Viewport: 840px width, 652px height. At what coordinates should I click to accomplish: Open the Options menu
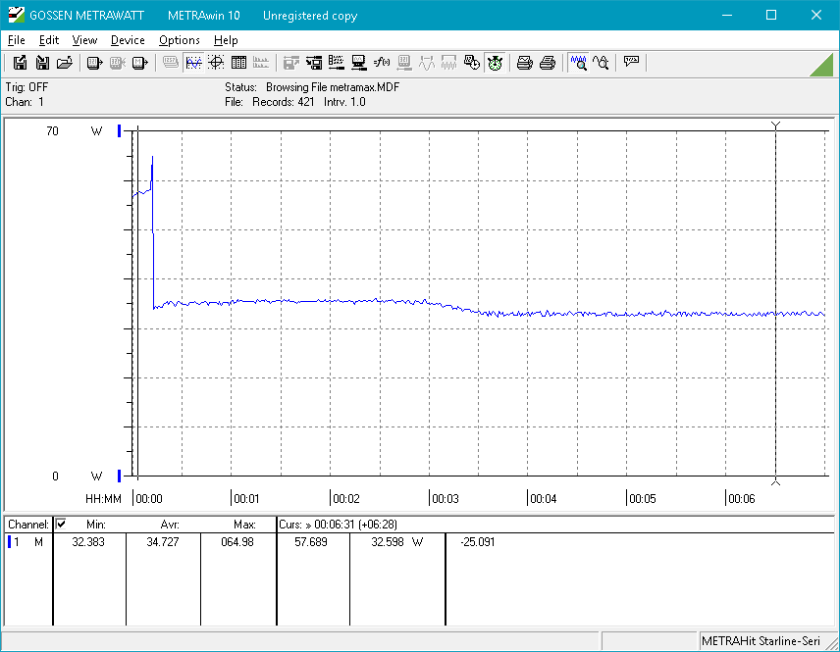click(180, 40)
